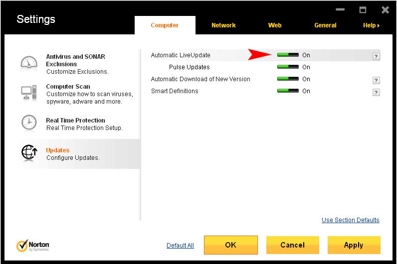Open help for Automatic Download of New Version
Image resolution: width=397 pixels, height=264 pixels.
376,80
